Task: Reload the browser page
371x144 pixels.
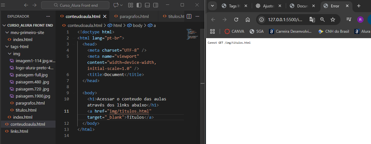Action: pyautogui.click(x=236, y=20)
